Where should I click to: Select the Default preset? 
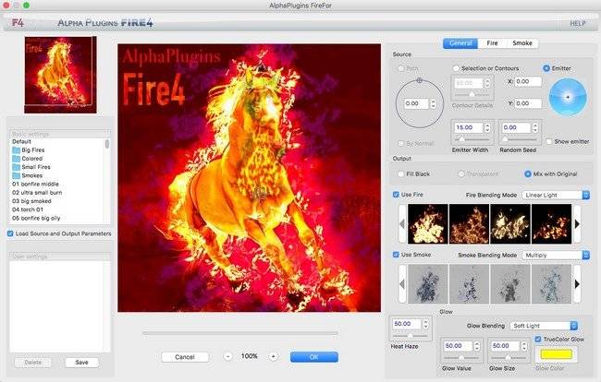point(22,141)
